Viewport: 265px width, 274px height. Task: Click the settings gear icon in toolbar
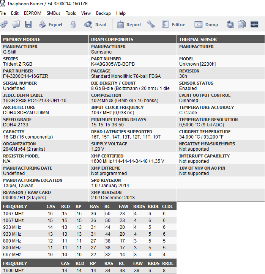tap(4, 24)
